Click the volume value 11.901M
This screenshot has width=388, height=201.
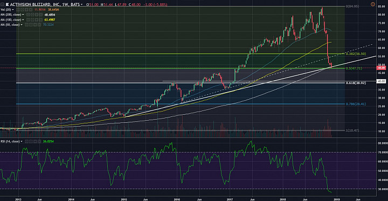40,9
